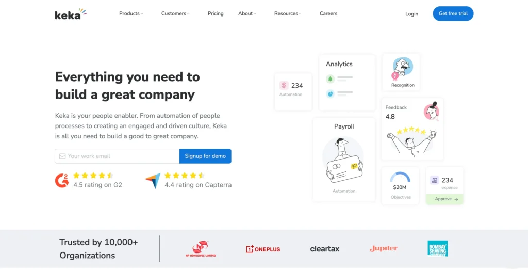Image resolution: width=528 pixels, height=269 pixels.
Task: Click Signup for demo button
Action: click(205, 156)
